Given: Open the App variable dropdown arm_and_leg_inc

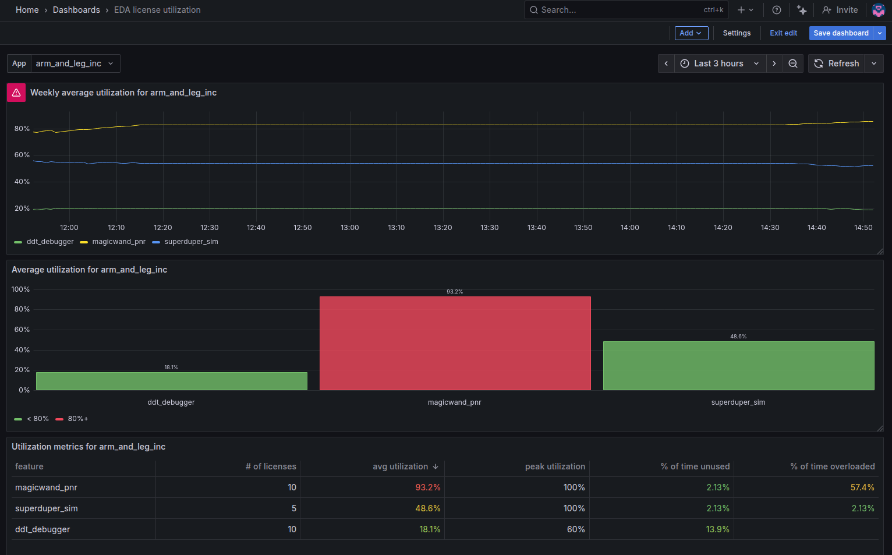Looking at the screenshot, I should pyautogui.click(x=75, y=63).
